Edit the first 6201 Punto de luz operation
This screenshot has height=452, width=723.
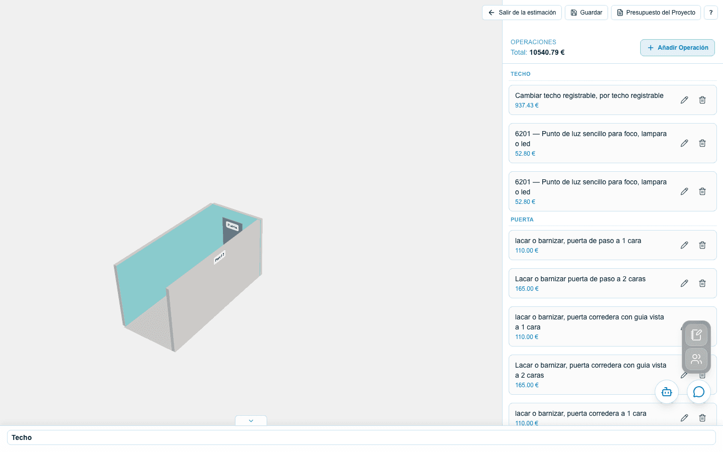684,143
